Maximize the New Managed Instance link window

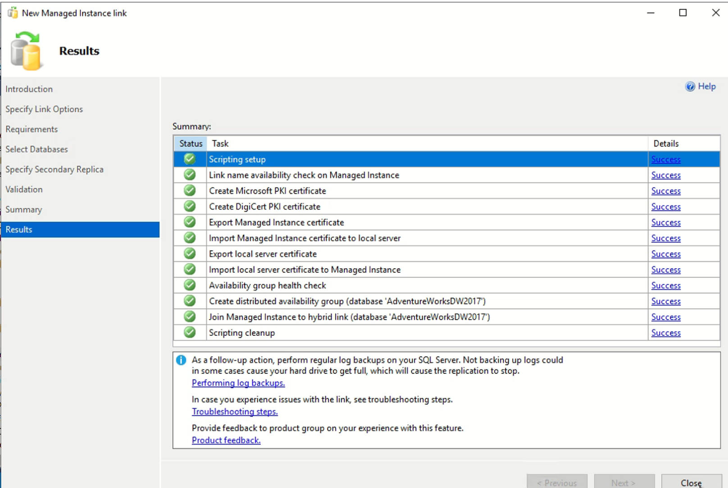[683, 13]
